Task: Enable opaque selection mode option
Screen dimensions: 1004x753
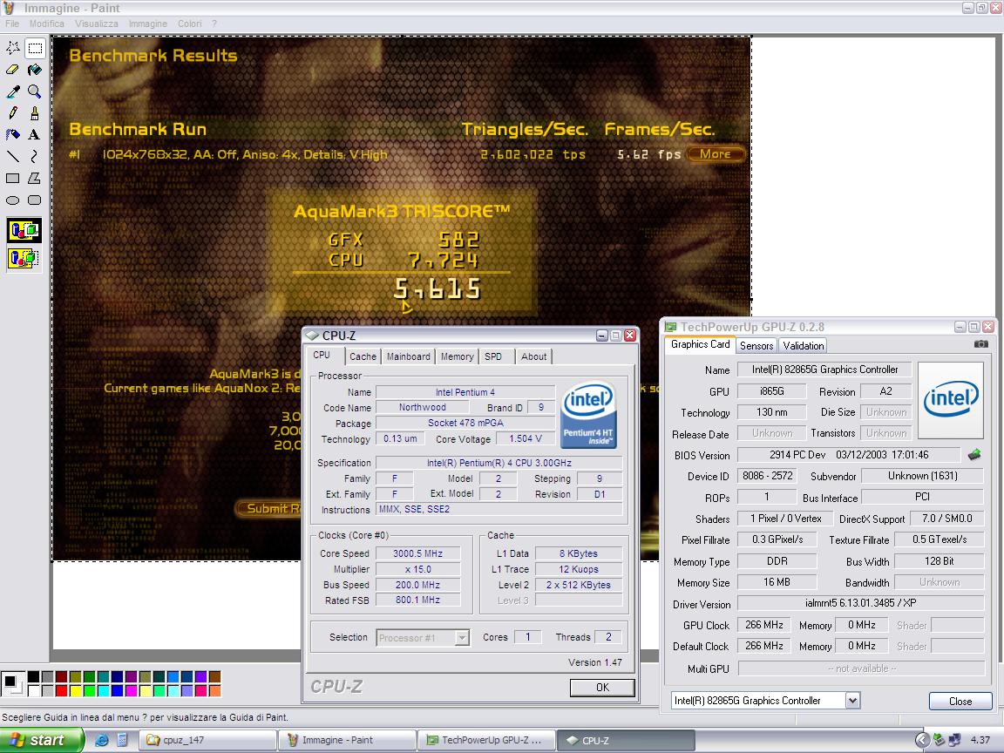Action: [24, 230]
